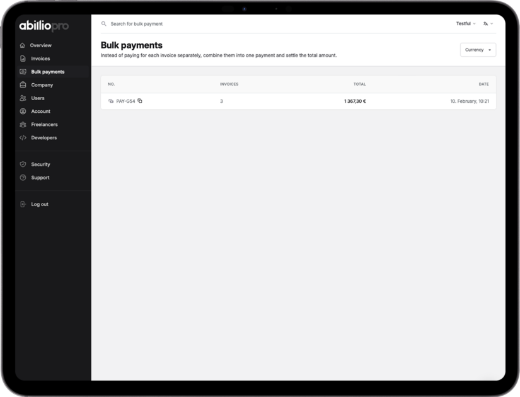
Task: Open Company settings page
Action: click(42, 85)
